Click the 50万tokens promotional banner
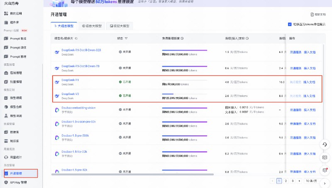The image size is (332, 188). point(188,3)
